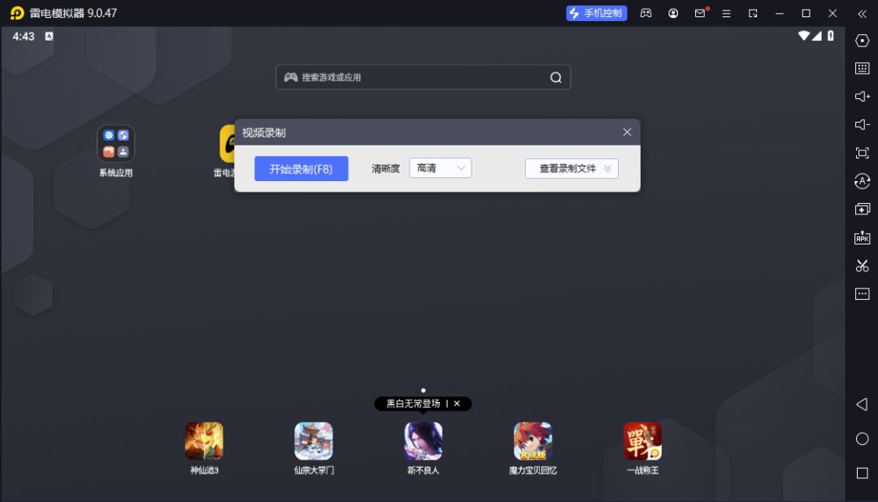Open the game center controller icon
The width and height of the screenshot is (878, 502).
(645, 13)
